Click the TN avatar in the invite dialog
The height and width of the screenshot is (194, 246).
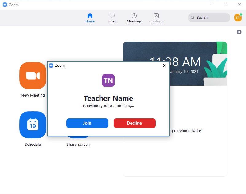click(x=108, y=81)
